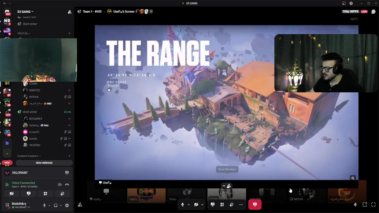
Task: Stream VALORANT from activity panel
Action: click(x=67, y=173)
